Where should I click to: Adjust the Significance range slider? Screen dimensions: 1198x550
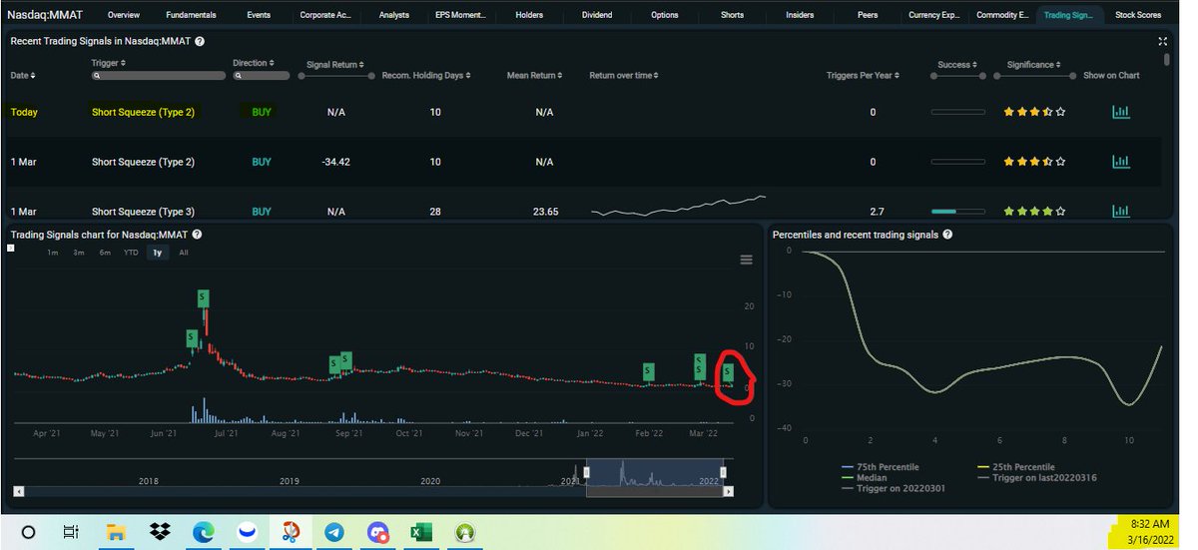click(x=1034, y=77)
